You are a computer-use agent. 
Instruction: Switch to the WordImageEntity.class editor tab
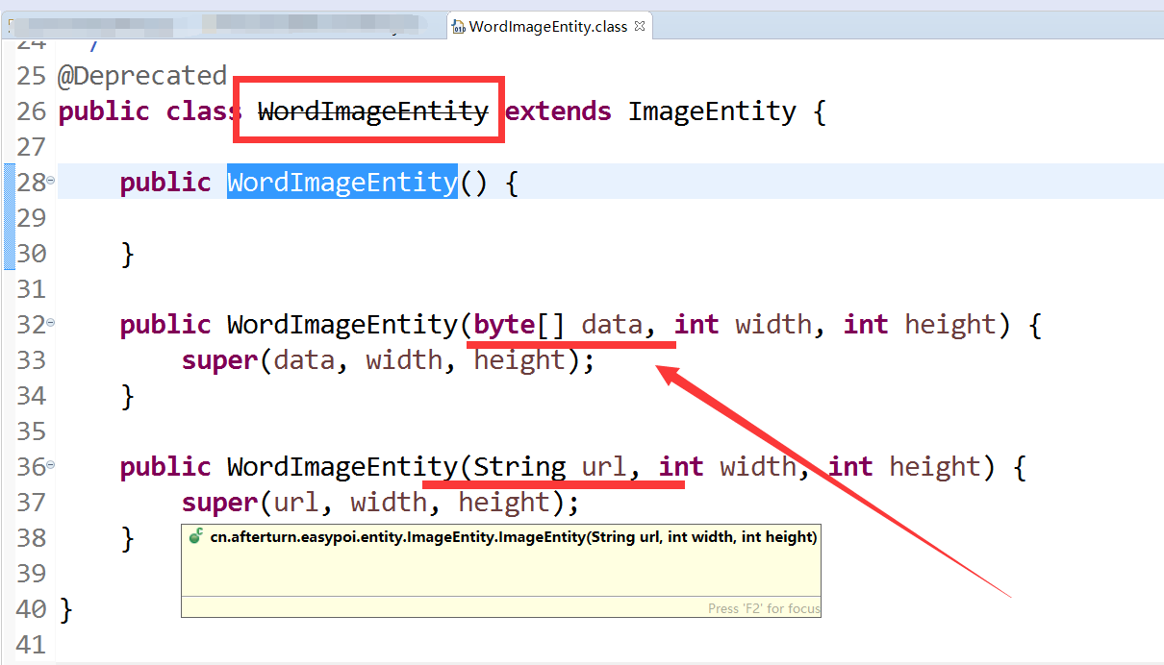pos(551,26)
